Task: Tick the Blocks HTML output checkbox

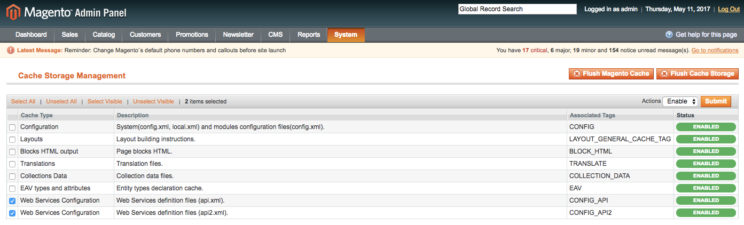Action: pos(12,152)
